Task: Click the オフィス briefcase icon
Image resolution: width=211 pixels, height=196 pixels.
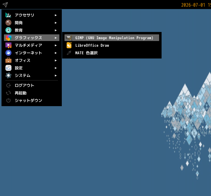Action: point(8,60)
